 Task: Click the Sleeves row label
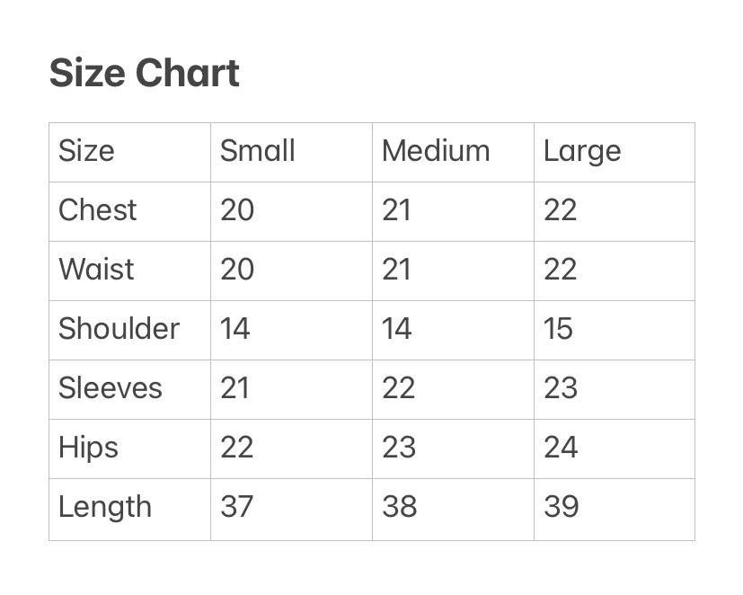coord(110,388)
